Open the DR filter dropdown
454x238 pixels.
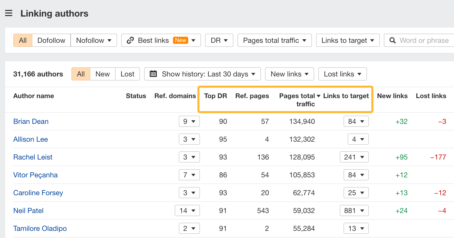219,40
